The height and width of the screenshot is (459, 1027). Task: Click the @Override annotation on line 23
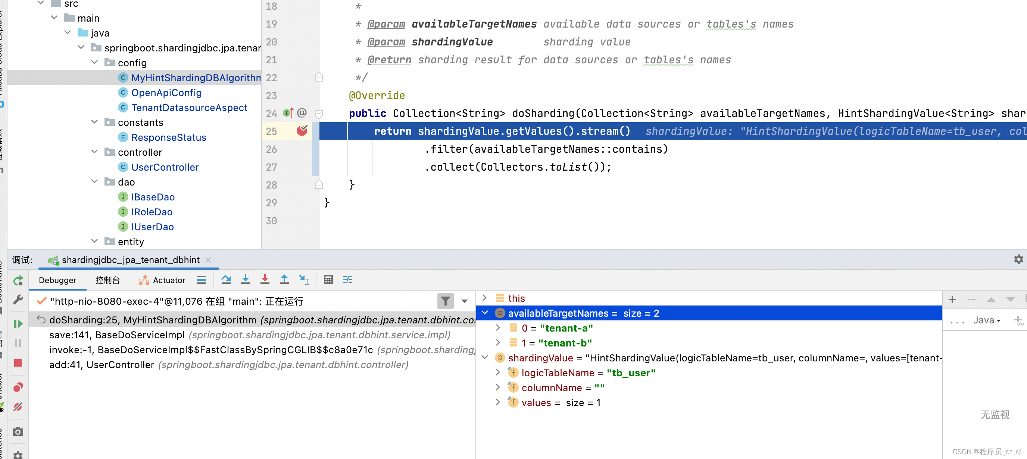(377, 95)
